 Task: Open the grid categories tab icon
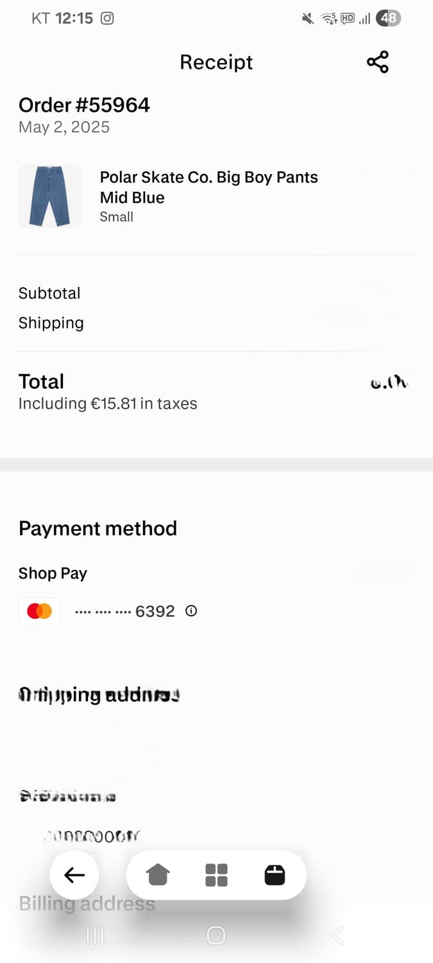coord(216,874)
